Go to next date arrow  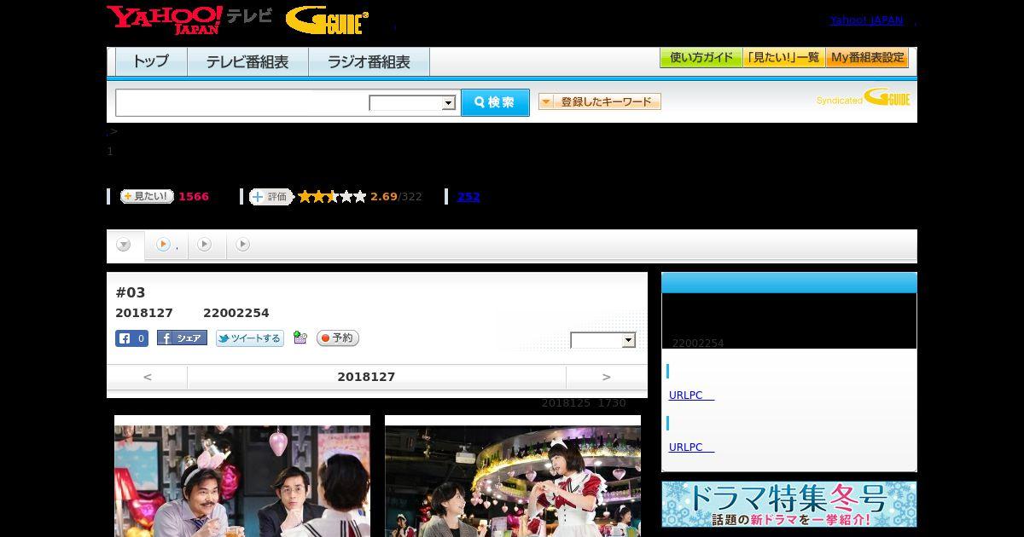(x=607, y=377)
